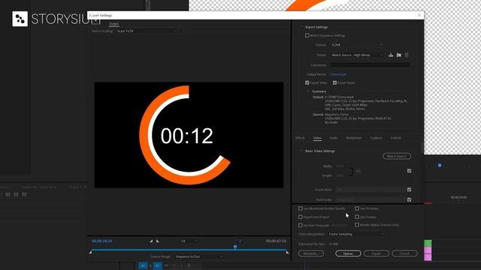This screenshot has height=270, width=481.
Task: Collapse the Export Settings section
Action: tap(301, 27)
